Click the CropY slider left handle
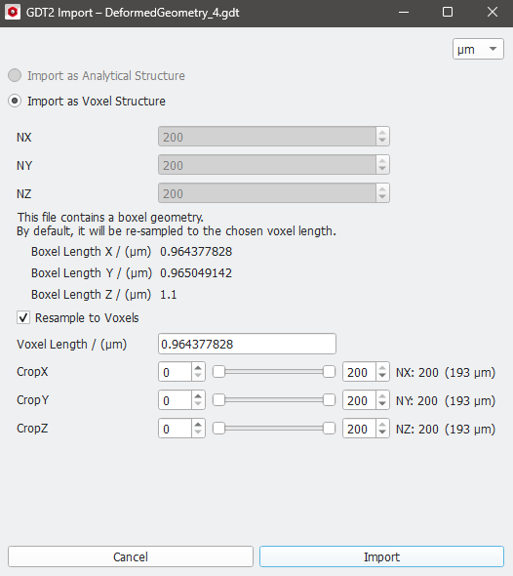The image size is (513, 576). coord(218,400)
